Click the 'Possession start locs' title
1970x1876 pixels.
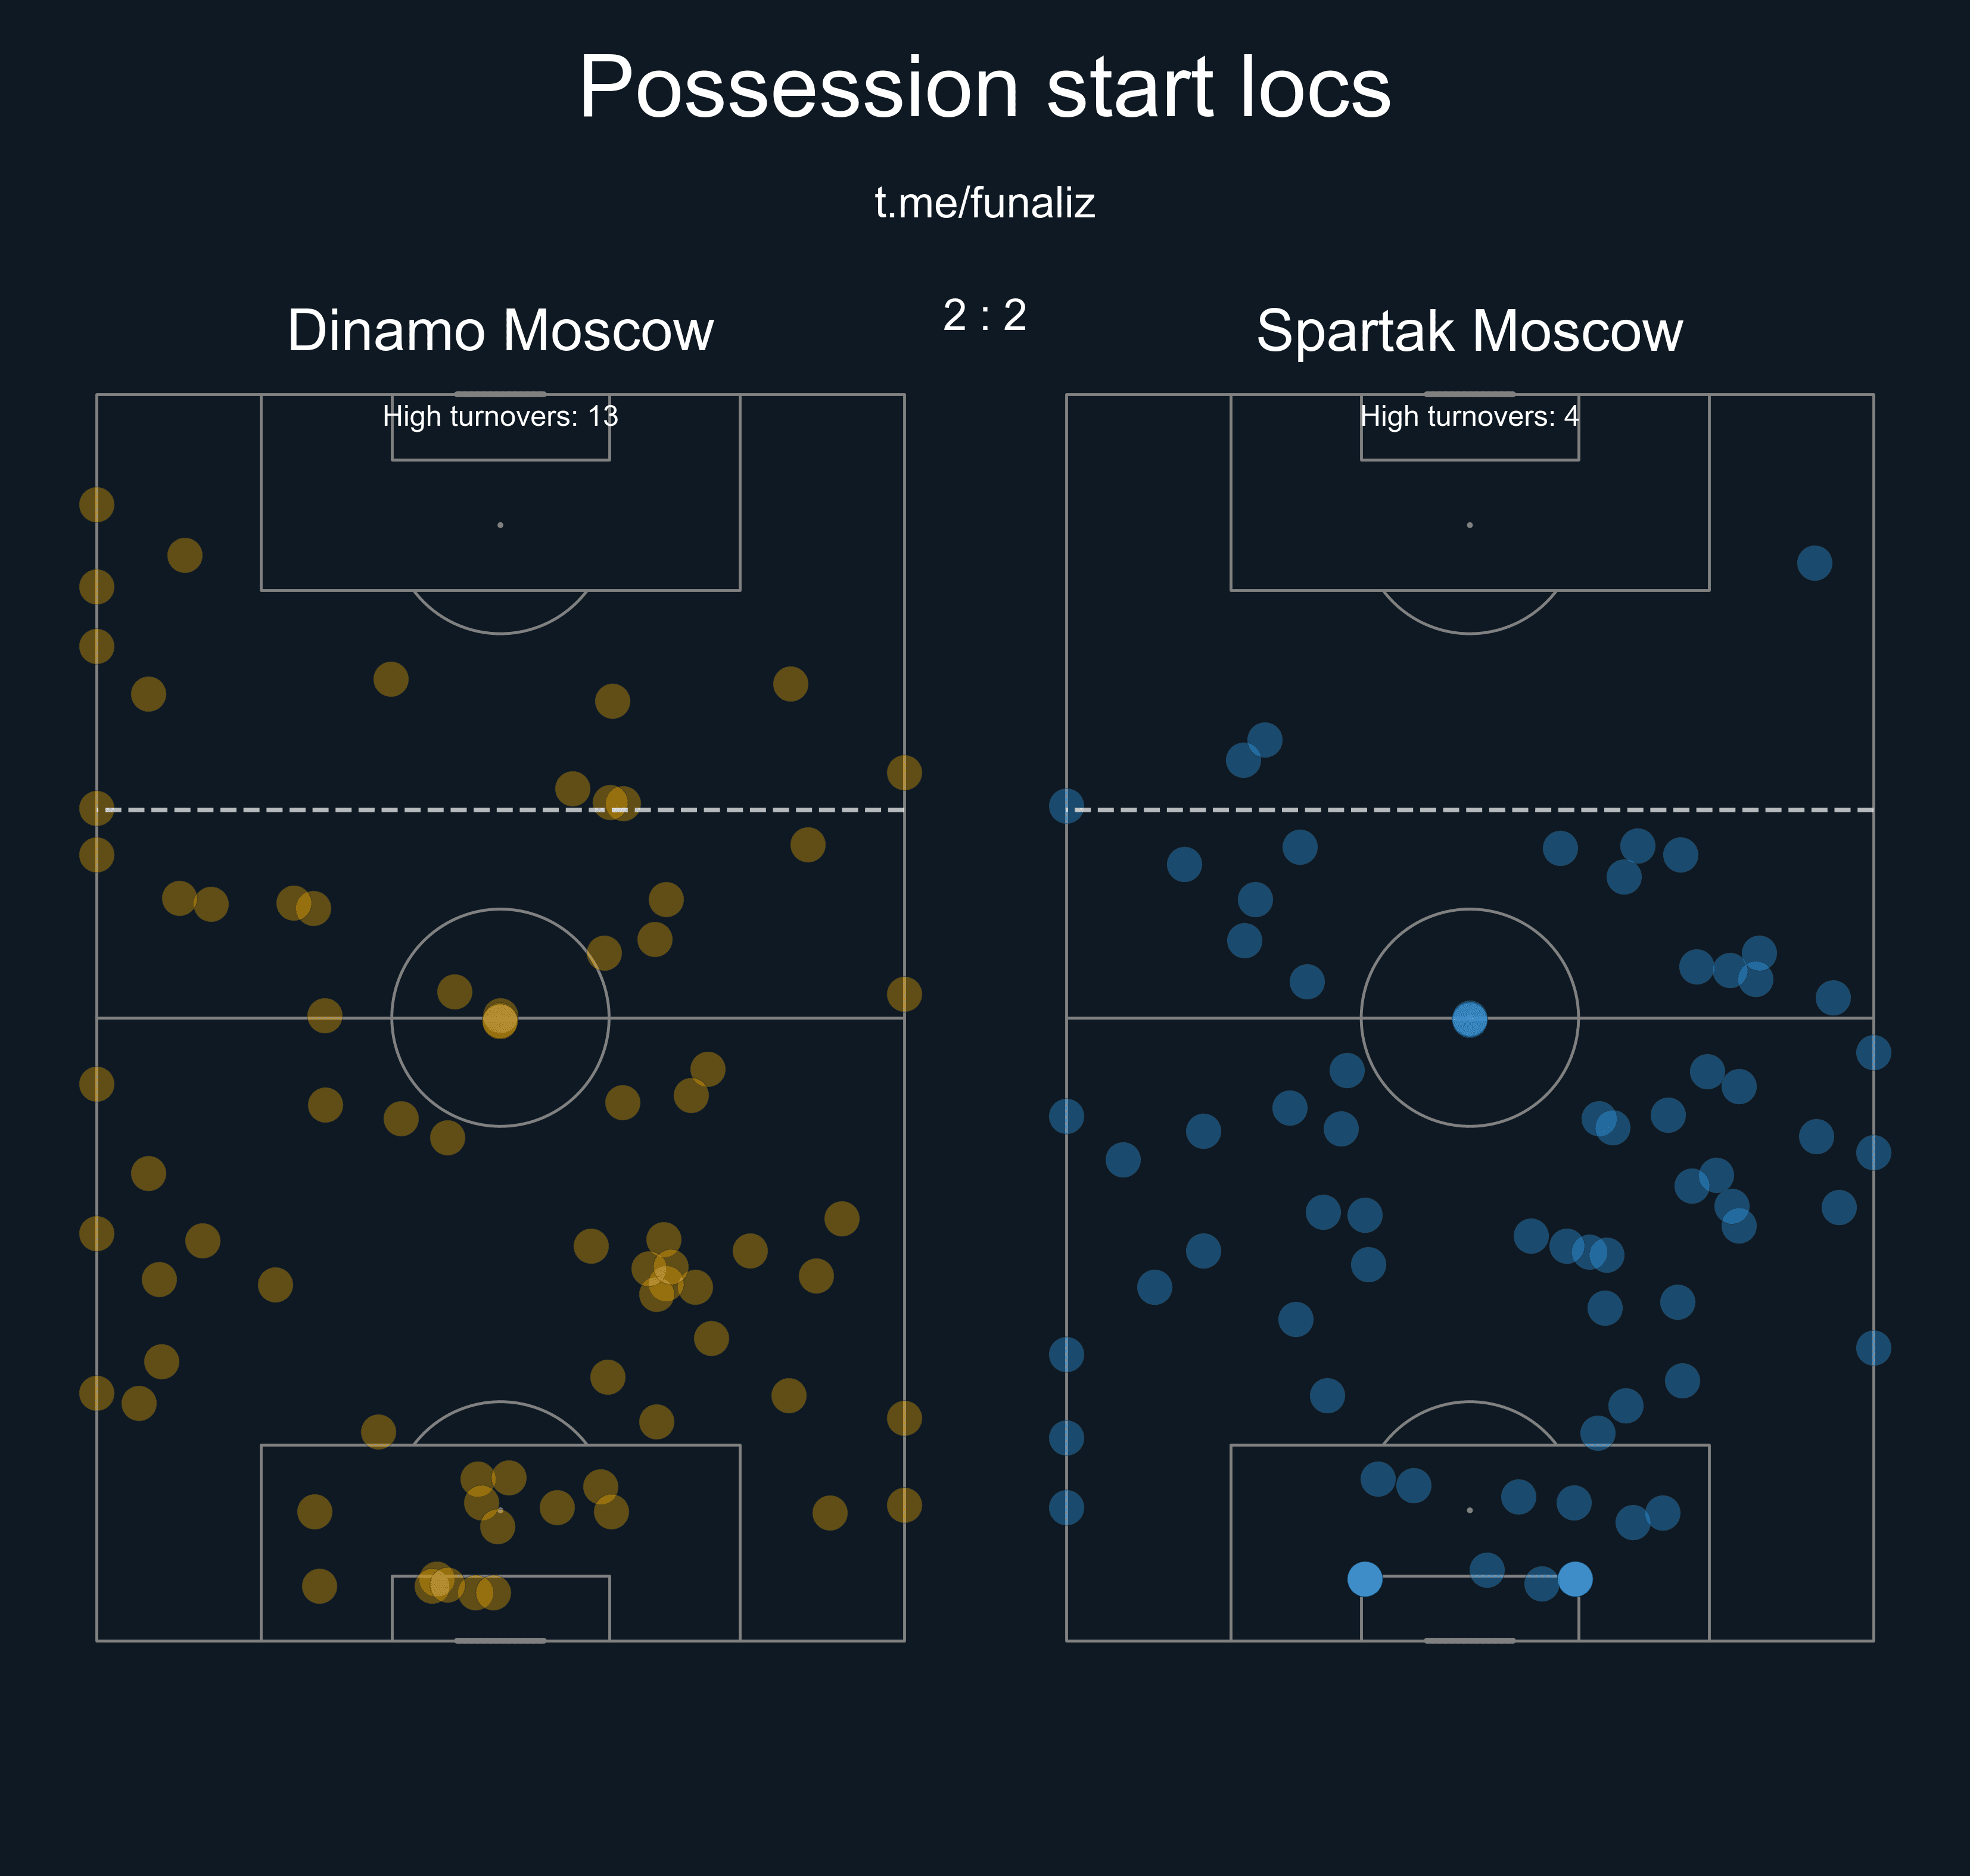pos(984,88)
